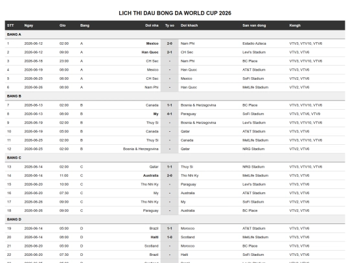This screenshot has width=350, height=263.
Task: Click Bosnia & Herzegovina home team in match 12
Action: click(x=141, y=149)
